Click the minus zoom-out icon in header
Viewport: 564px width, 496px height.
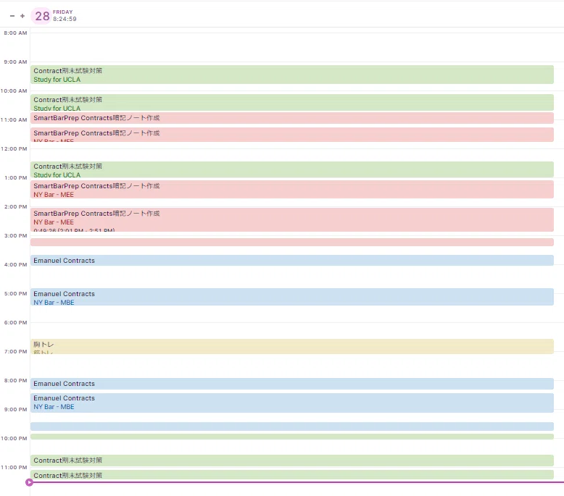point(12,16)
